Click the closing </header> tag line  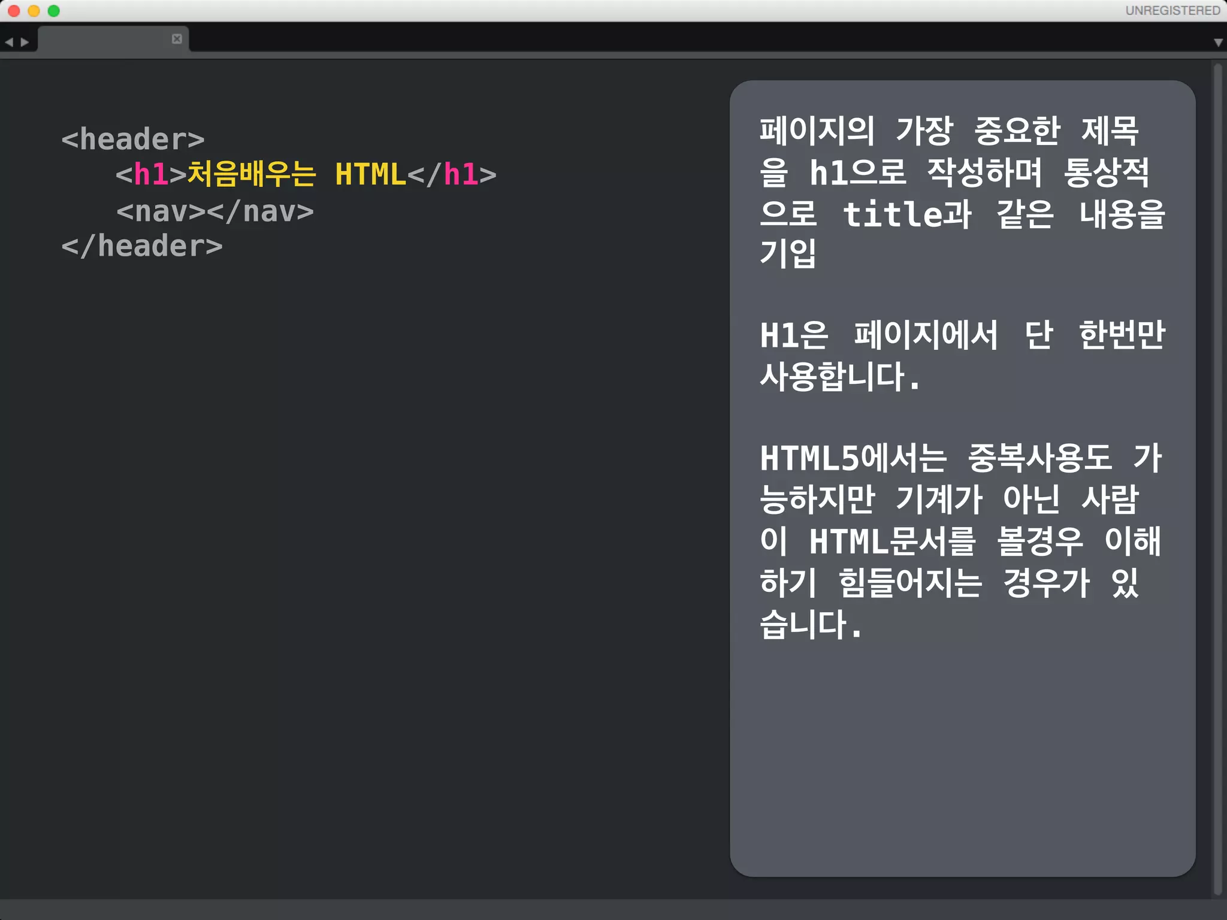point(142,246)
